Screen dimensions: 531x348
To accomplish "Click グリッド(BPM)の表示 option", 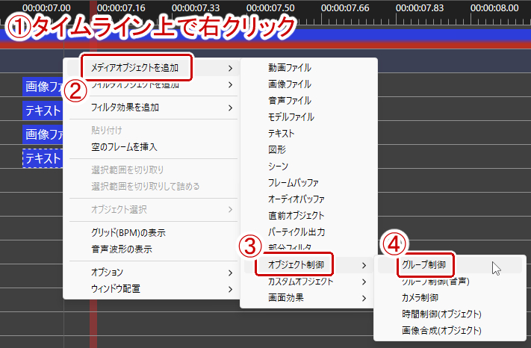I will pos(129,232).
